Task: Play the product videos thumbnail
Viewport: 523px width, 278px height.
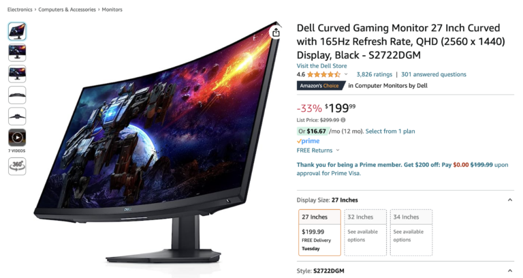Action: click(17, 138)
